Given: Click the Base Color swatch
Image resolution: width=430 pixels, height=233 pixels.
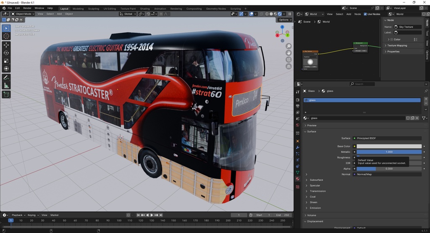Looking at the screenshot, I should tap(389, 147).
